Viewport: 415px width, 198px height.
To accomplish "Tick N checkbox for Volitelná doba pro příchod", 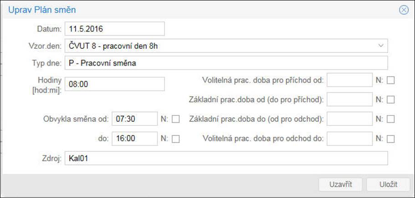I will [x=390, y=80].
